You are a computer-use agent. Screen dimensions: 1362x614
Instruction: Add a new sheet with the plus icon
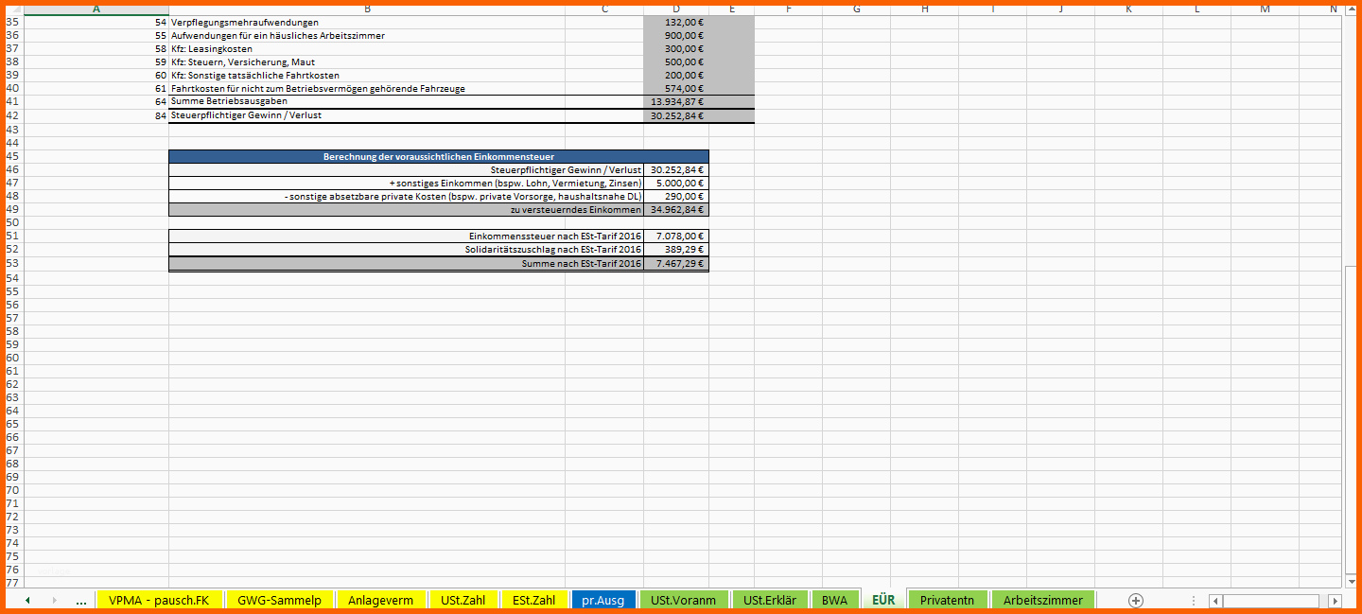point(1136,600)
